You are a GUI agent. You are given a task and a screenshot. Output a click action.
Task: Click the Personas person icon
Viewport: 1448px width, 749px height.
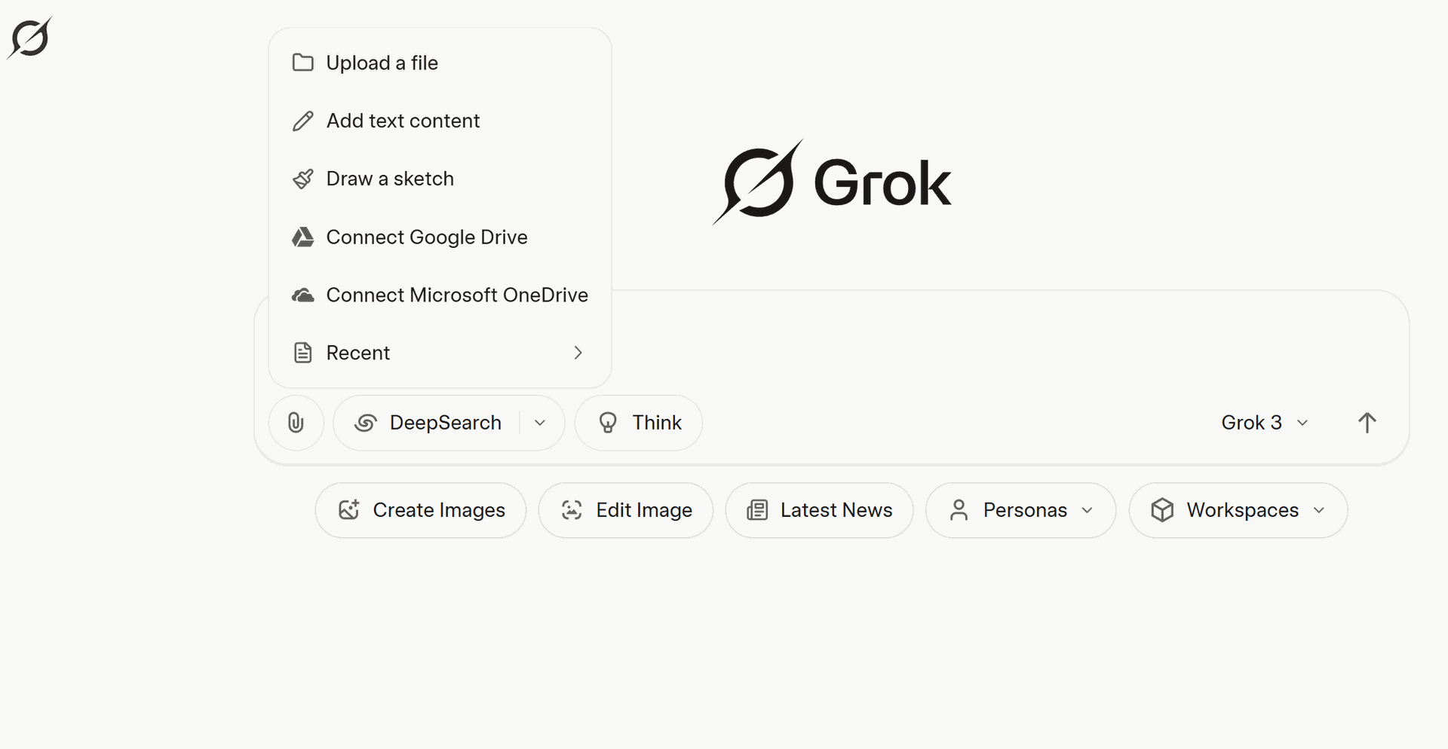[x=959, y=510]
